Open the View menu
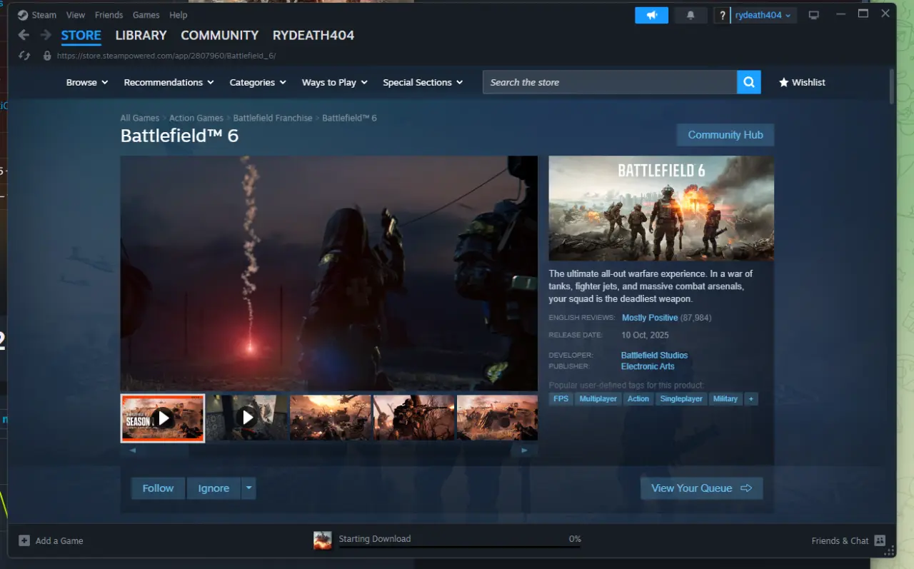Image resolution: width=914 pixels, height=569 pixels. tap(75, 15)
